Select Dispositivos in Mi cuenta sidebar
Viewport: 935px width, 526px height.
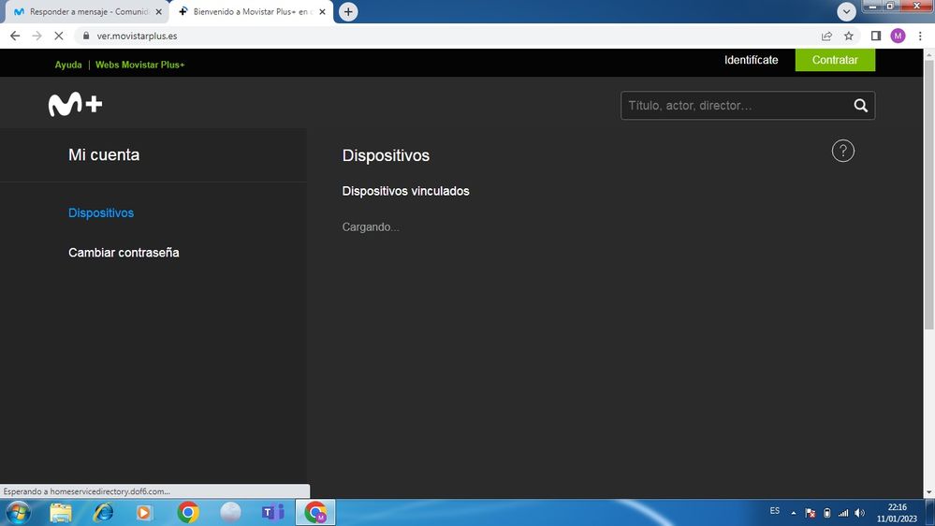[x=101, y=212]
